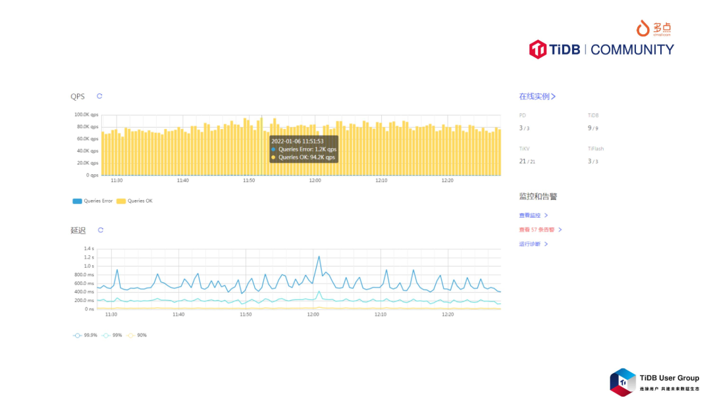711x400 pixels.
Task: Click the TiFlash 3/3 instance count
Action: coord(593,161)
